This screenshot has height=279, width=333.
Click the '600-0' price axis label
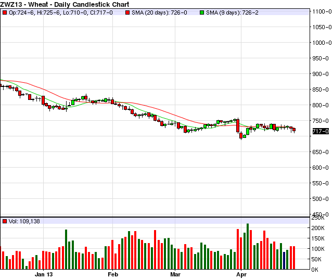click(321, 168)
